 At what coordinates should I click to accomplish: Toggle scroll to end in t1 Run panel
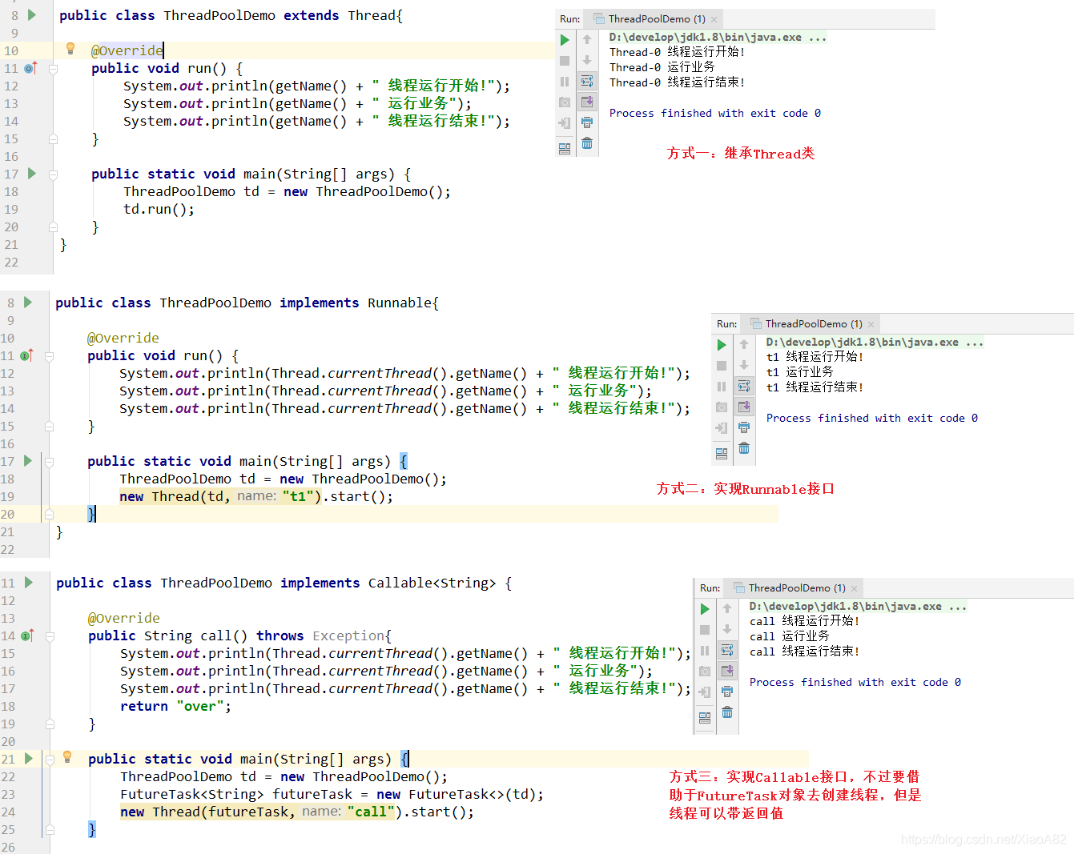coord(744,407)
